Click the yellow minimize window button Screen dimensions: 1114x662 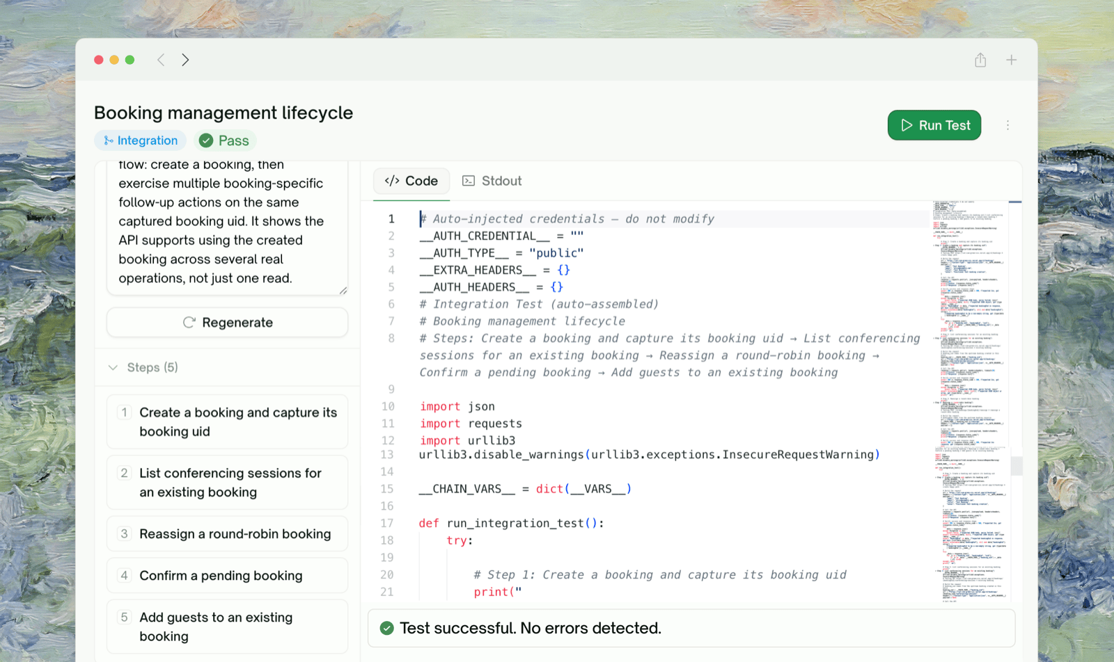(114, 60)
